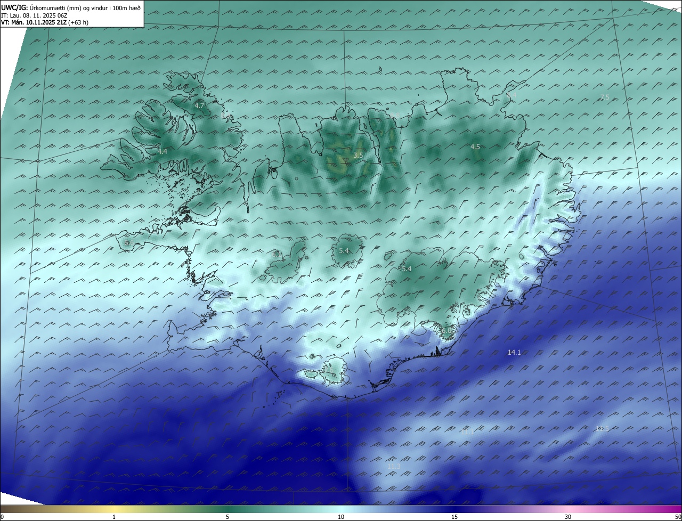Select the 11.1 value in the southern sea
This screenshot has width=682, height=521.
tap(467, 433)
